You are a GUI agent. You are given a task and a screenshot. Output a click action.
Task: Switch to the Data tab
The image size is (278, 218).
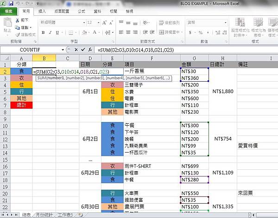pyautogui.click(x=97, y=11)
